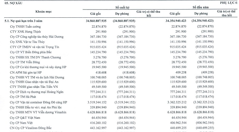Screen dimensions: 239x132
Task: Select the 'Khoản mục' column header
Action: tap(44, 12)
